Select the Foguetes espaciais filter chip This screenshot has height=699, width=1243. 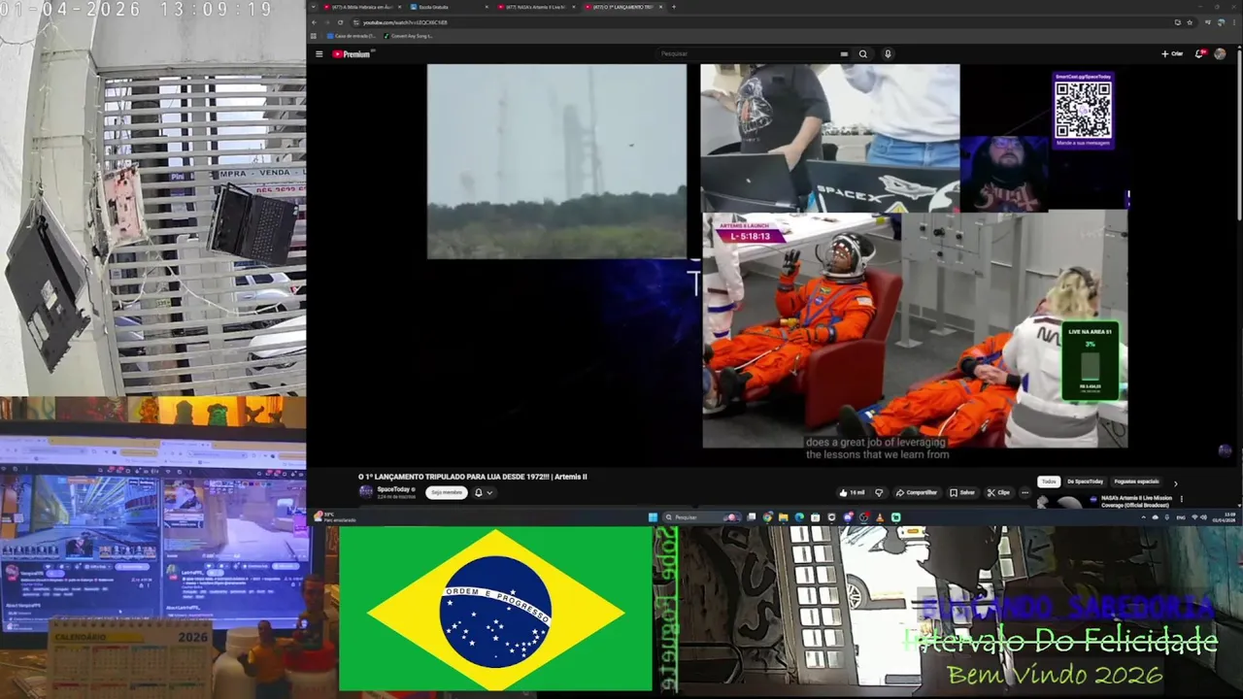(1136, 482)
